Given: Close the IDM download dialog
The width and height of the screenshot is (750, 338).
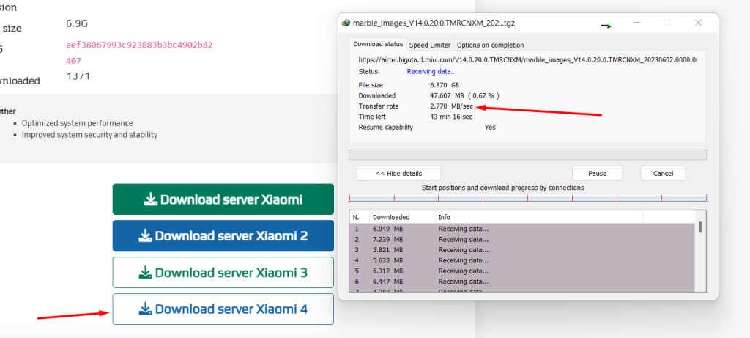Looking at the screenshot, I should pos(698,23).
